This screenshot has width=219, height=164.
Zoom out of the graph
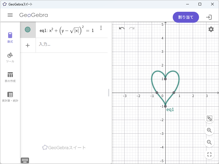209,142
